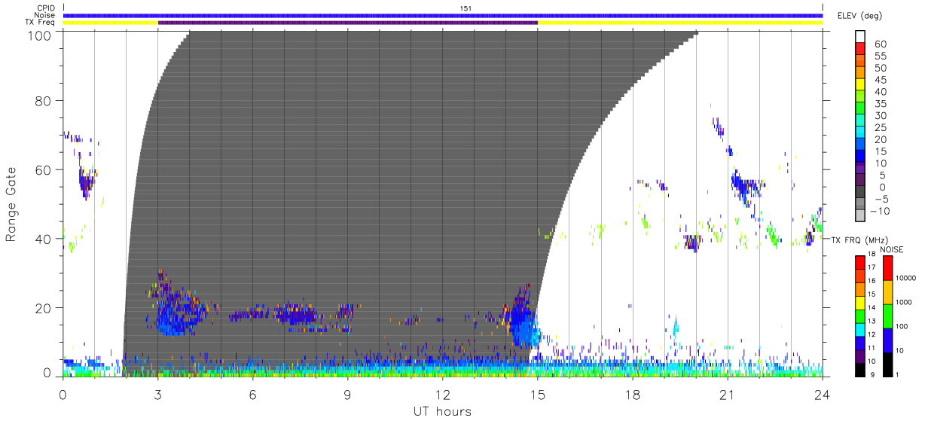925x427 pixels.
Task: Click the "21" tick on the UT hours axis
Action: tap(728, 394)
